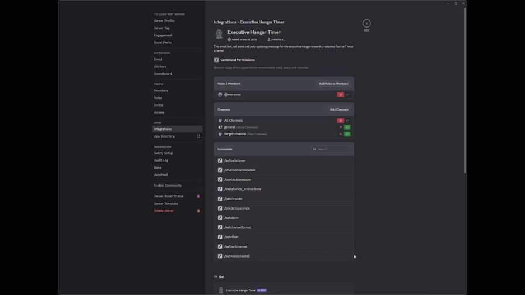Open the Roles settings page
The height and width of the screenshot is (295, 525).
coord(158,98)
